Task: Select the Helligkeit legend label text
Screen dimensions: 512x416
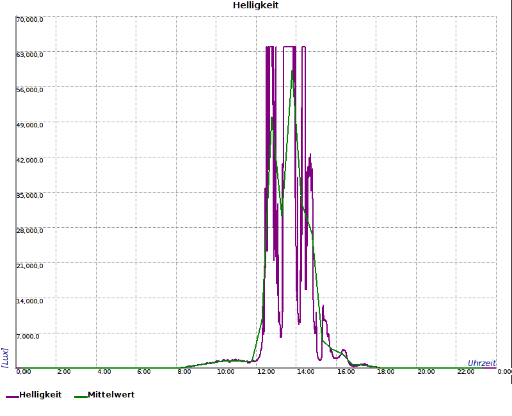Action: 40,395
